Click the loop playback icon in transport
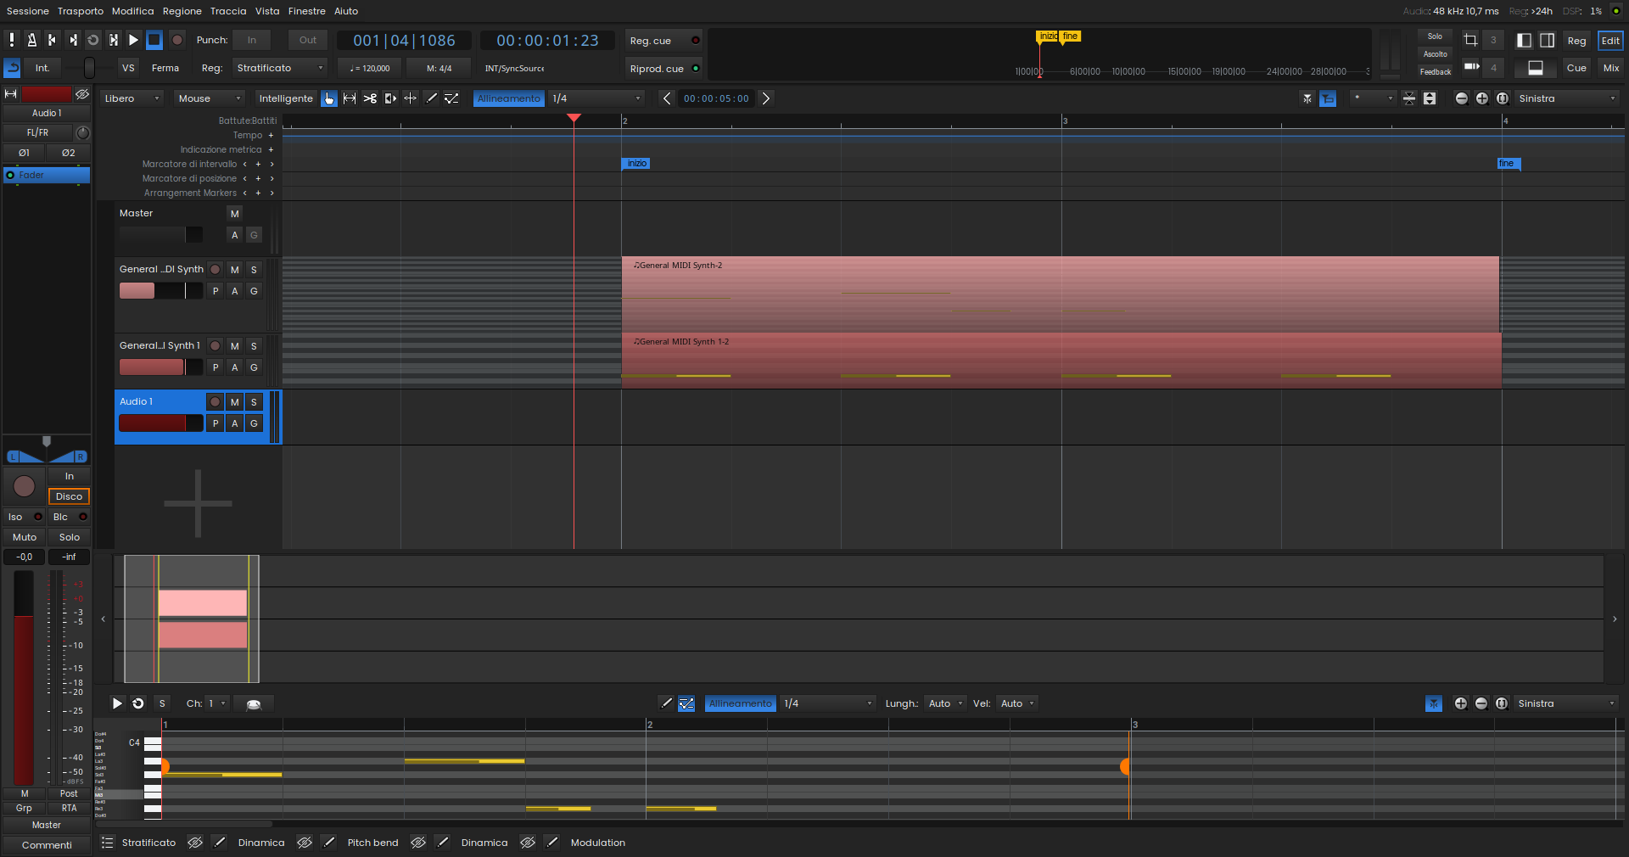 click(93, 40)
